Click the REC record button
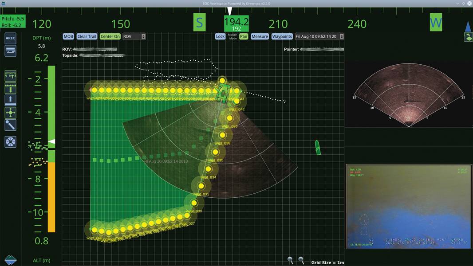 click(x=10, y=38)
